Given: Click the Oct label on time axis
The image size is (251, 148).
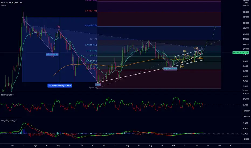Looking at the screenshot, I should [173, 146].
